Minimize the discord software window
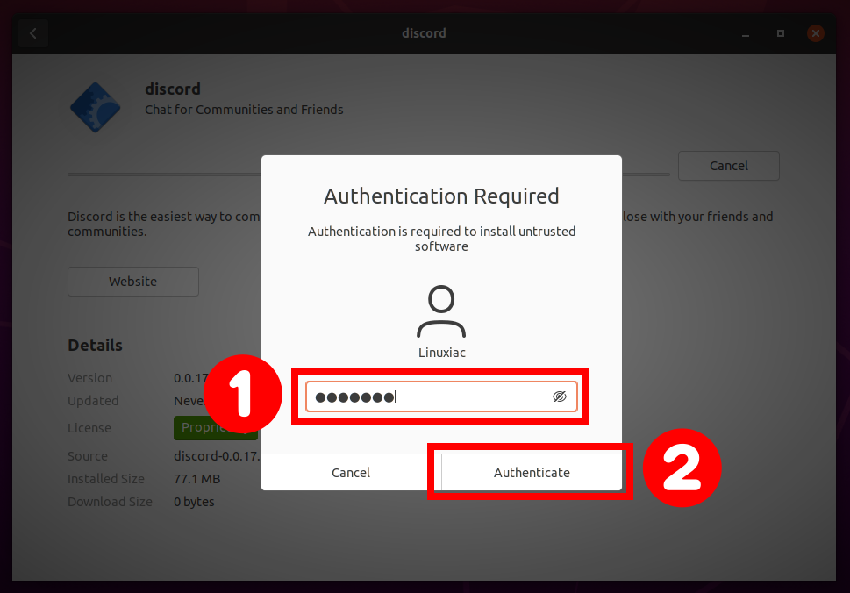The image size is (850, 593). point(746,33)
